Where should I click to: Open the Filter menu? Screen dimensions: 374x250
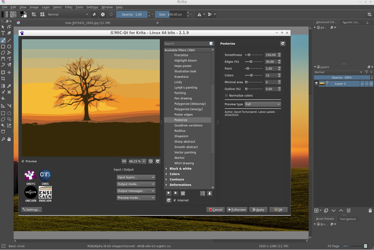69,7
